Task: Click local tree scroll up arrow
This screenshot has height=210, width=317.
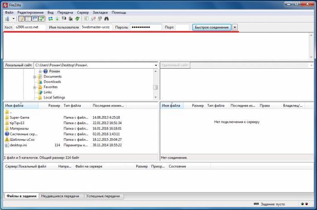Action: pyautogui.click(x=155, y=71)
